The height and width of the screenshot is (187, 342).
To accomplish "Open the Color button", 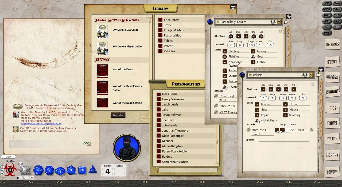I will pos(337,21).
